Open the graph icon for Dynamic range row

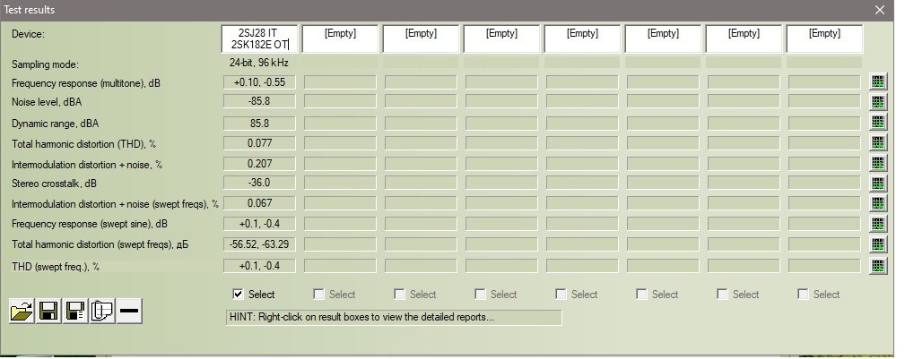click(x=878, y=122)
